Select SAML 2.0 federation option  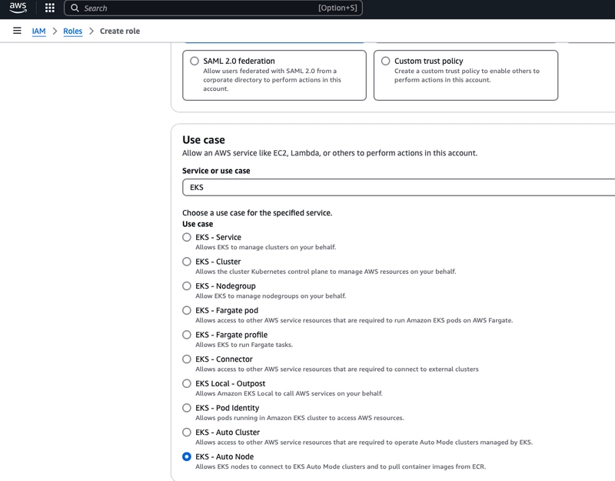click(x=194, y=61)
